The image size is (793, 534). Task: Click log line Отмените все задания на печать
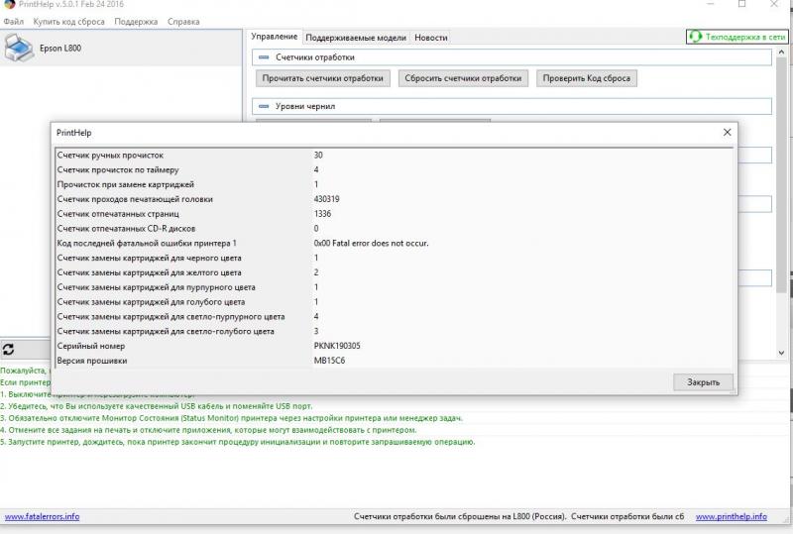(208, 430)
